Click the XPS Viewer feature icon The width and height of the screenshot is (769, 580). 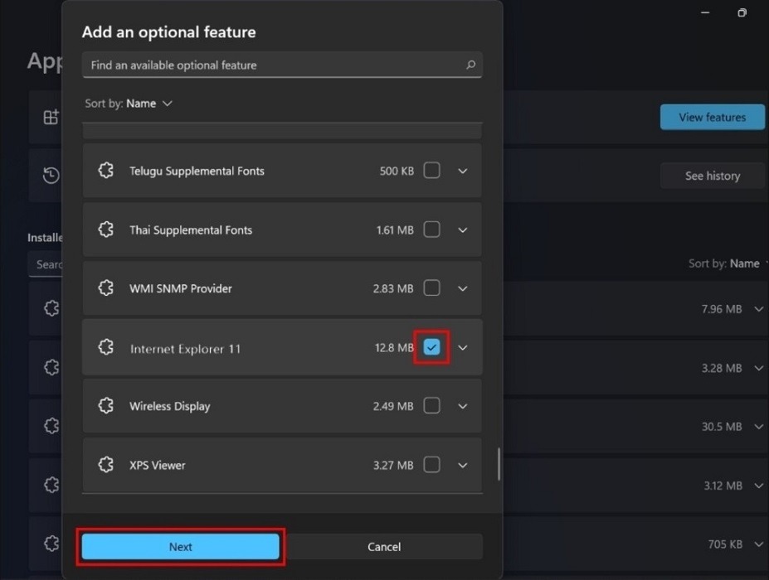point(105,465)
